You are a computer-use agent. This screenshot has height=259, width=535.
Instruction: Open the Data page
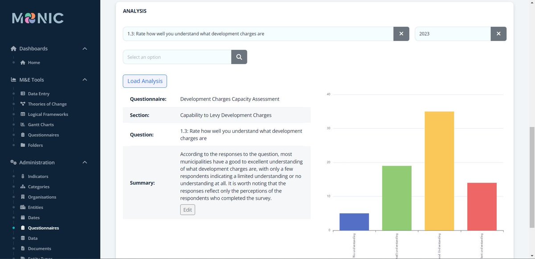[33, 238]
